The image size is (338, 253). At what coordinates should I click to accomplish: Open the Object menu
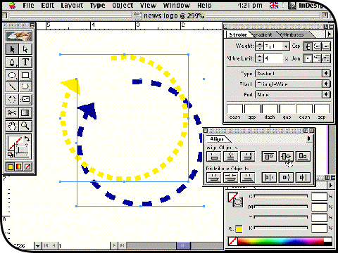[x=123, y=5]
